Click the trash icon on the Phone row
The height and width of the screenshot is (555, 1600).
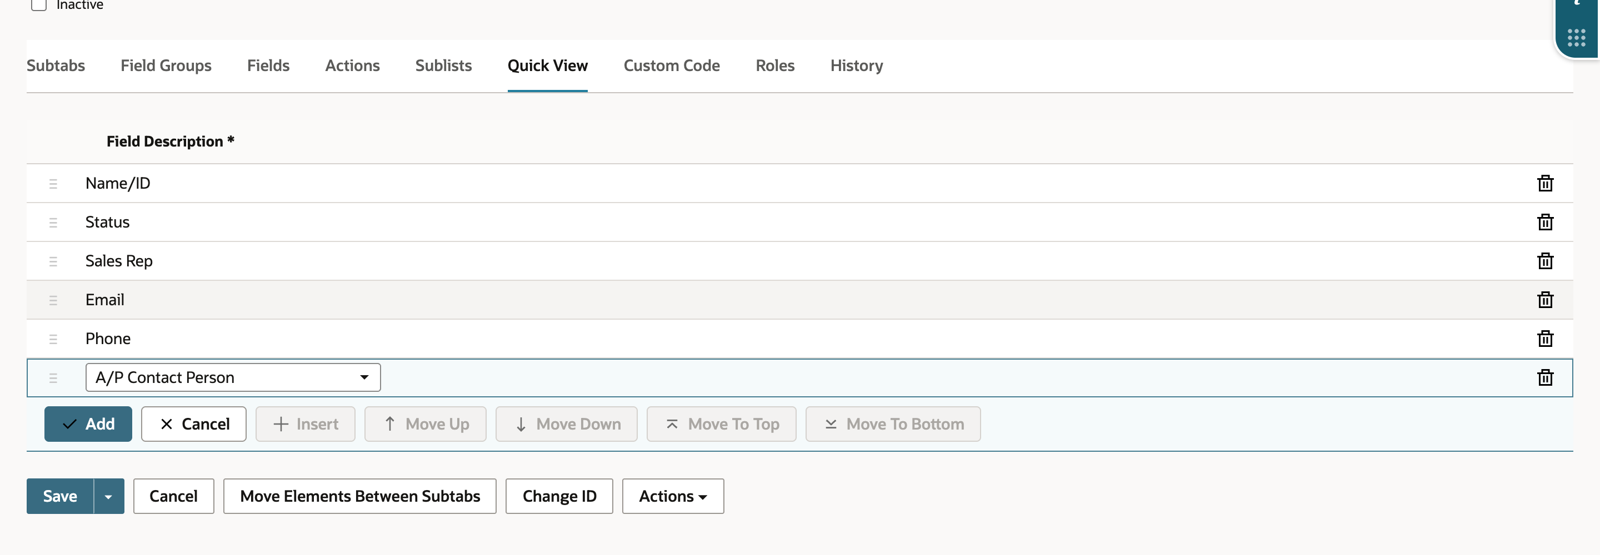pos(1544,339)
